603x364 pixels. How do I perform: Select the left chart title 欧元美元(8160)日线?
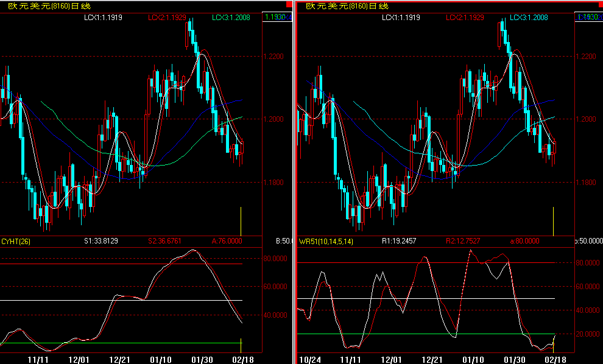tap(49, 5)
